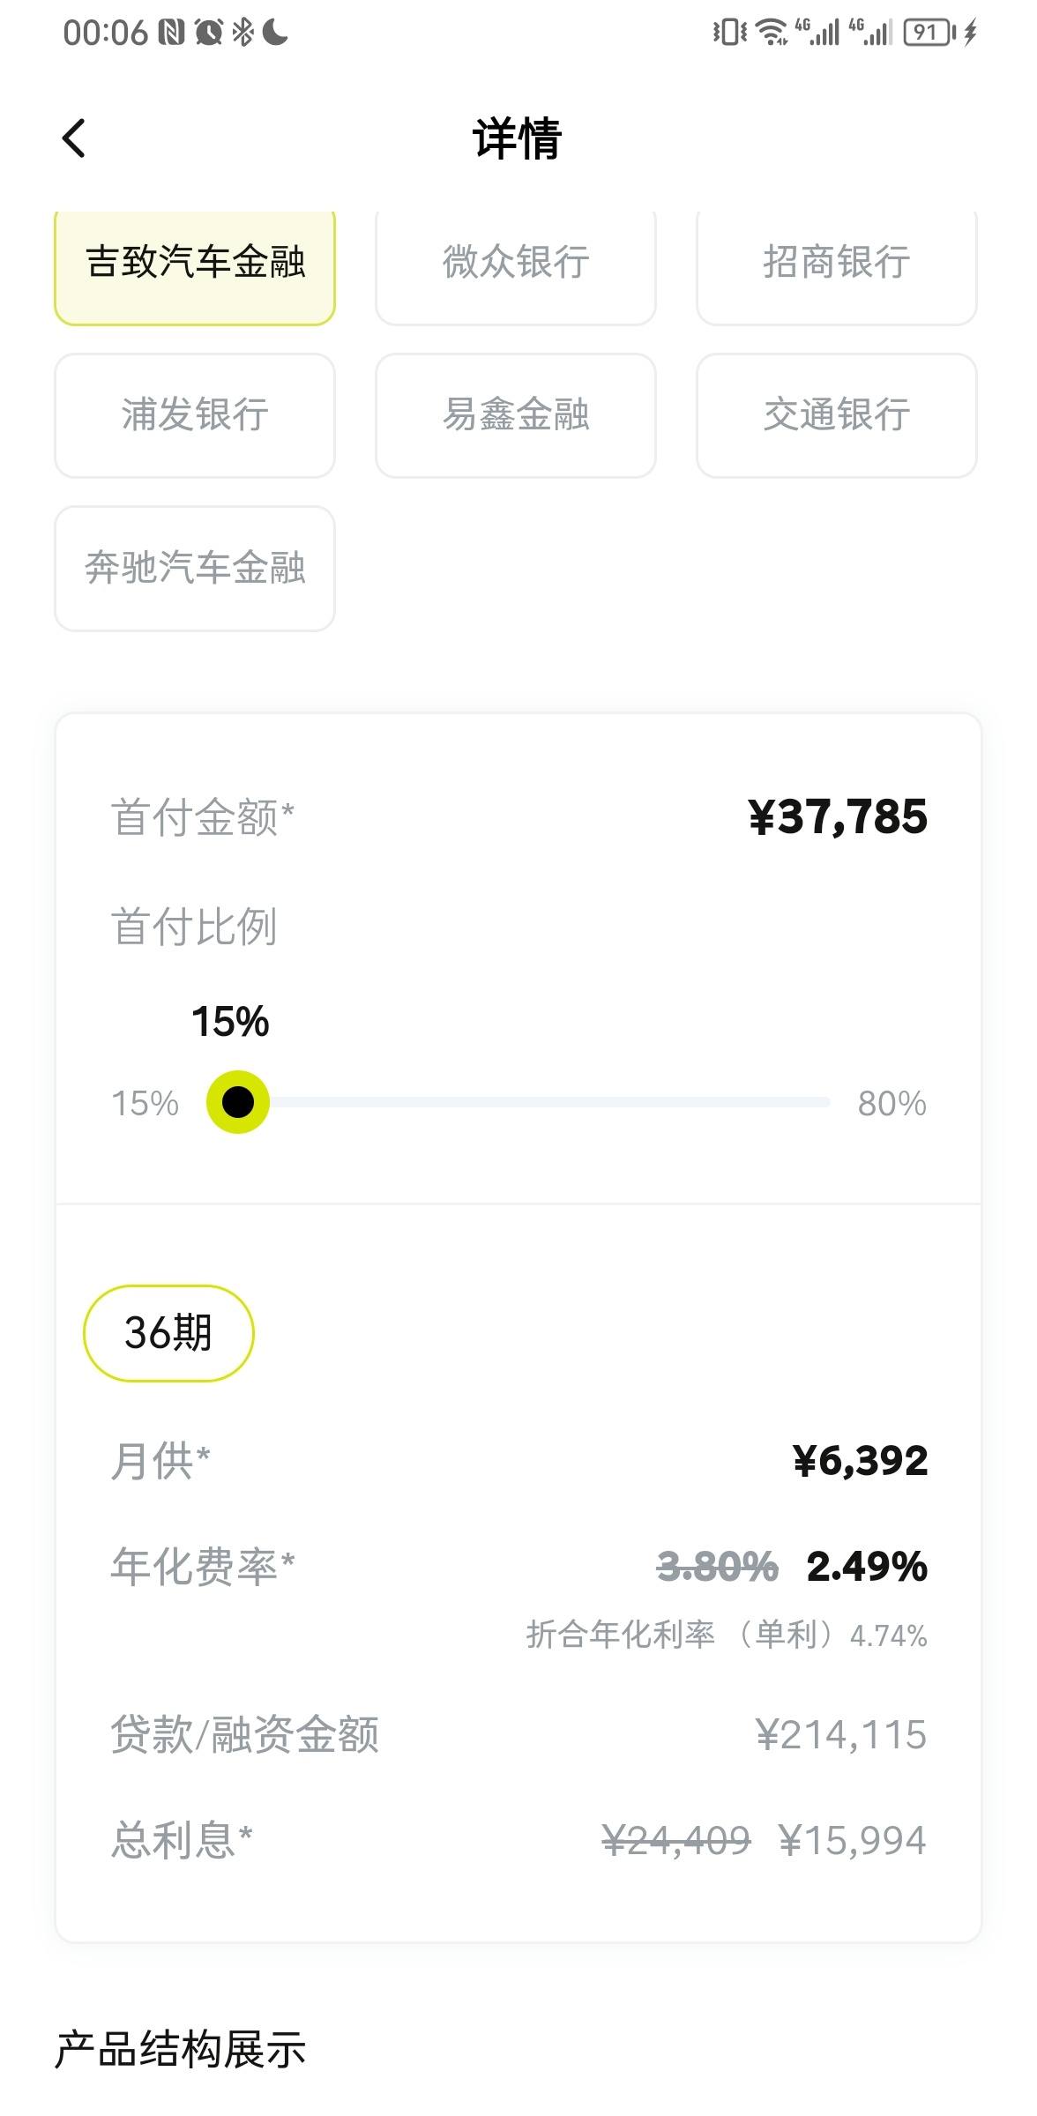The height and width of the screenshot is (2116, 1037).
Task: Open the 产品结构展示 section
Action: 181,2049
